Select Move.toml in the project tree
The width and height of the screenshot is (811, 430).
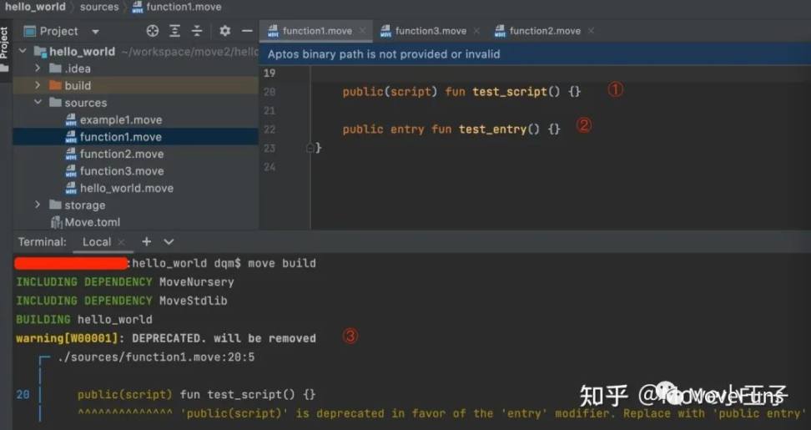[x=92, y=222]
